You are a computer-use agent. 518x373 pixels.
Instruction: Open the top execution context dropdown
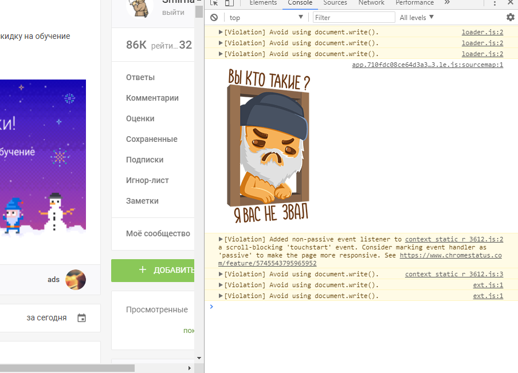[x=266, y=18]
